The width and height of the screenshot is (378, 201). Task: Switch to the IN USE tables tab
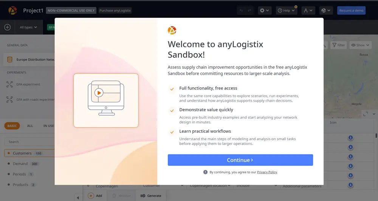pos(48,126)
